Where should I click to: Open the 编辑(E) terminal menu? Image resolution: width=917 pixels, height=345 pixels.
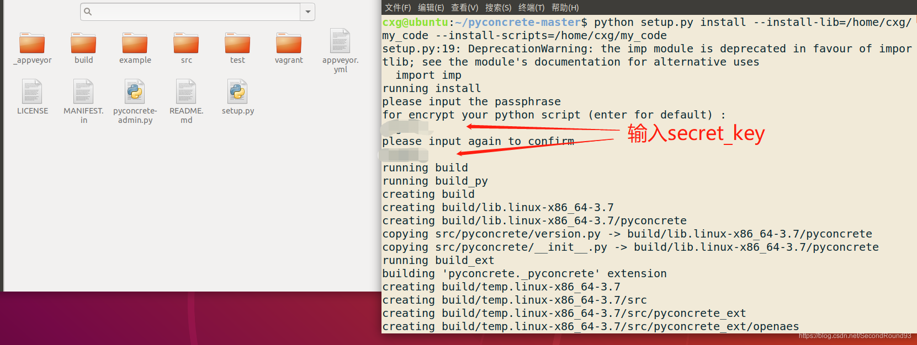pyautogui.click(x=431, y=8)
